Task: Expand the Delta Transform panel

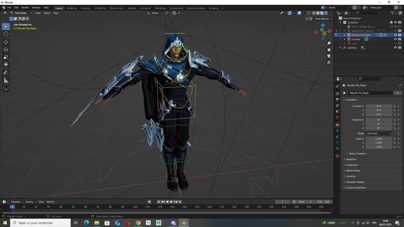Action: 358,154
